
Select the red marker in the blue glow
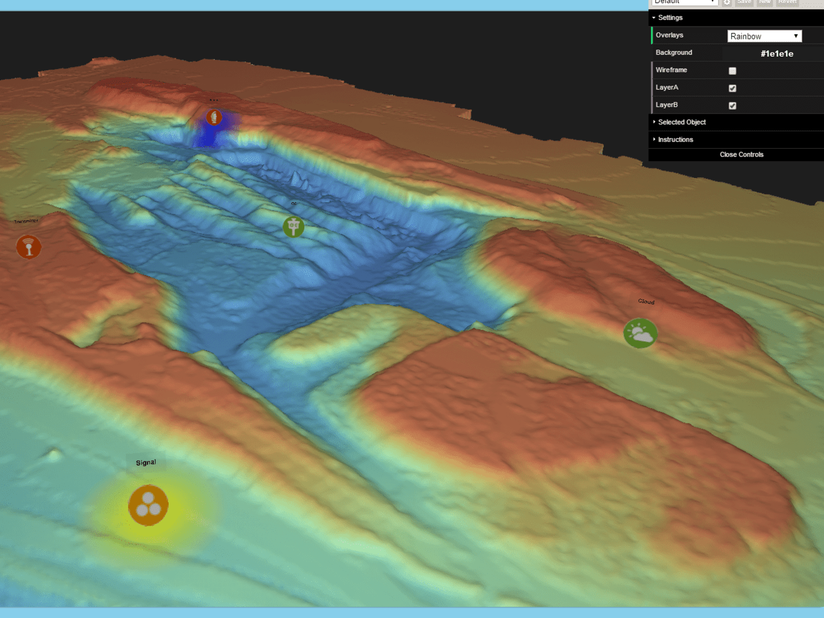214,117
